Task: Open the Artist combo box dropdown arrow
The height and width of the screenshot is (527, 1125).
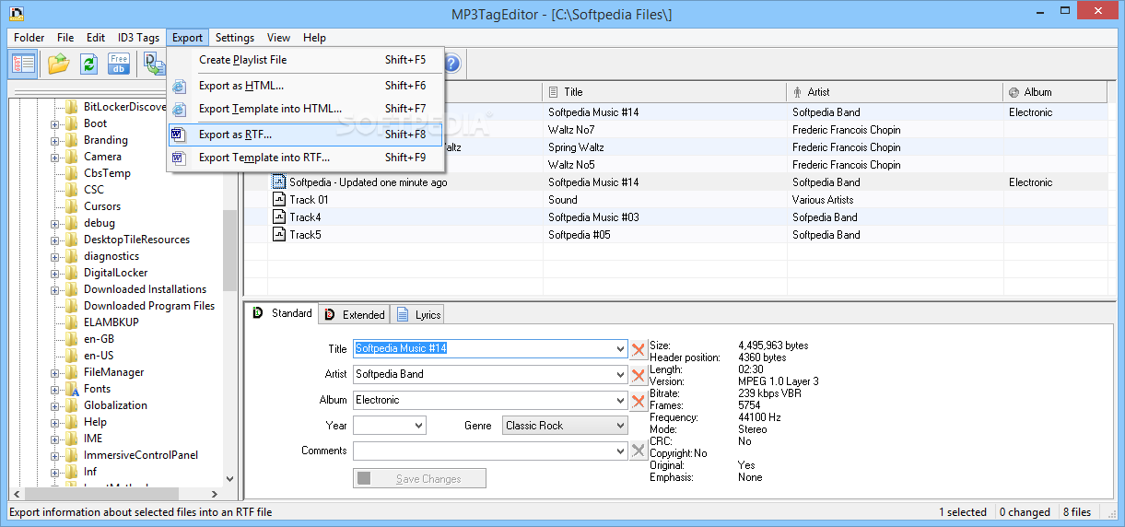Action: [x=619, y=375]
